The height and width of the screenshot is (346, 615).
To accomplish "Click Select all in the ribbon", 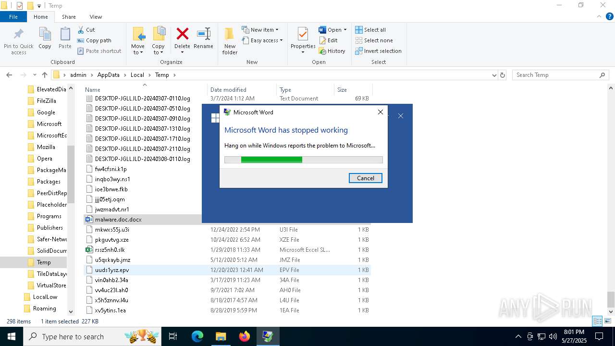I will (x=370, y=30).
